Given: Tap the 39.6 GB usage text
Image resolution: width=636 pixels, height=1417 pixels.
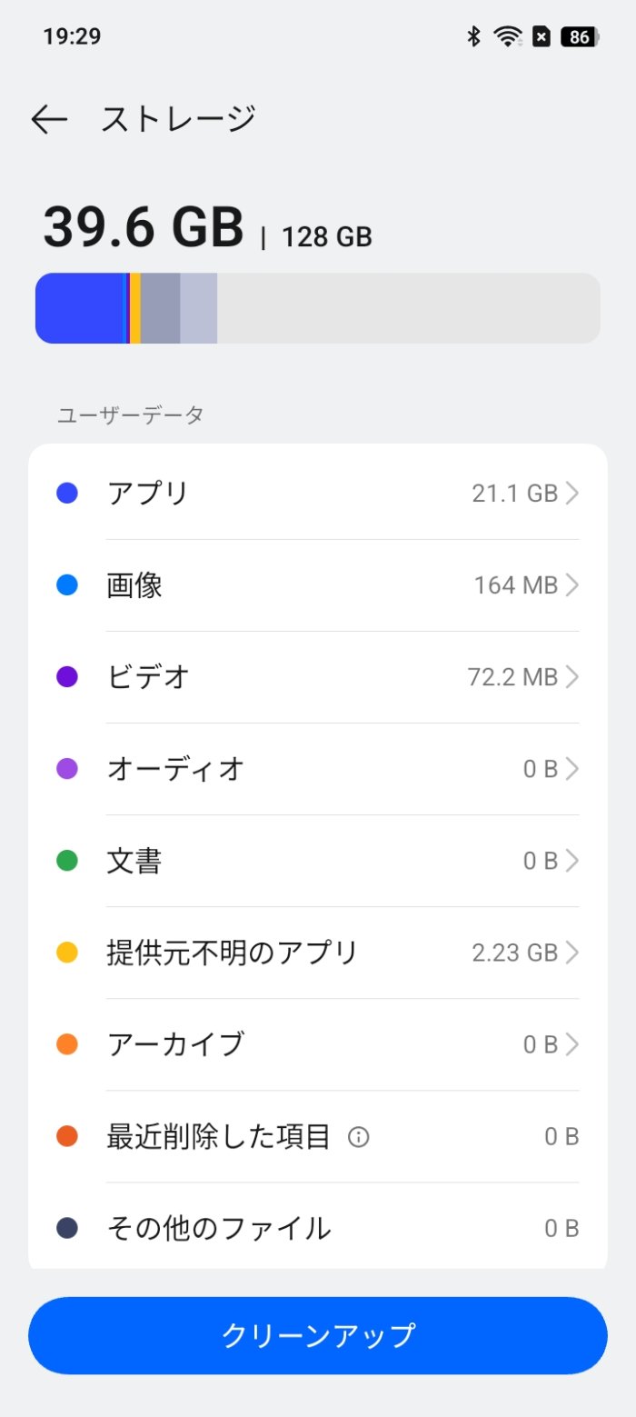Looking at the screenshot, I should pos(143,227).
